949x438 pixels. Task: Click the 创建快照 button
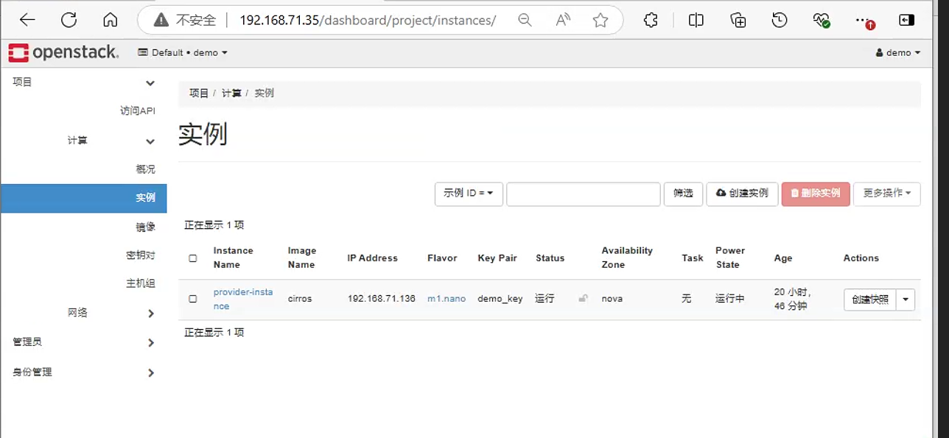pos(870,300)
